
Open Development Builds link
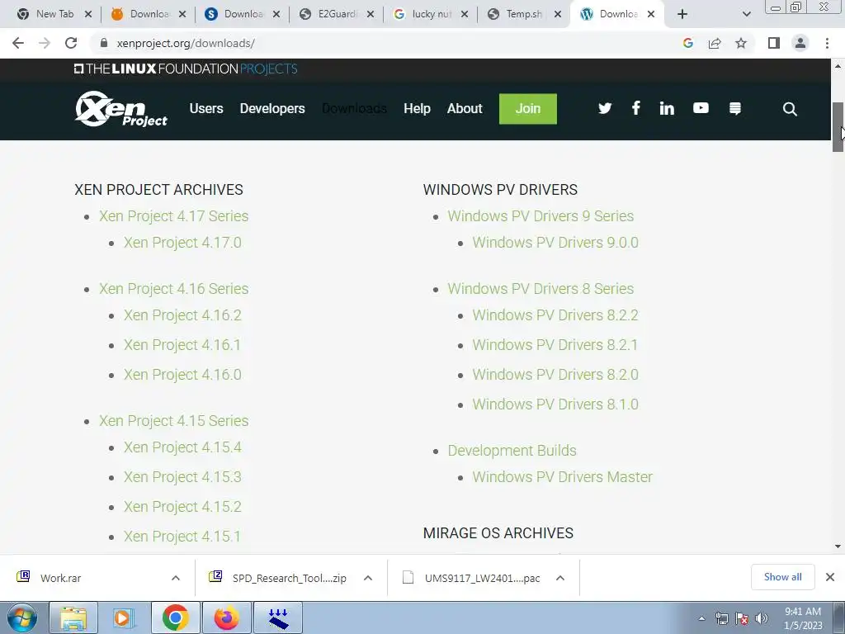coord(512,451)
